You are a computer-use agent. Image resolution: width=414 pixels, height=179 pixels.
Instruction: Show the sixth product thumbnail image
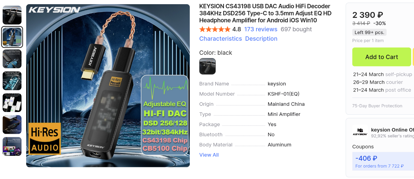coord(12,125)
